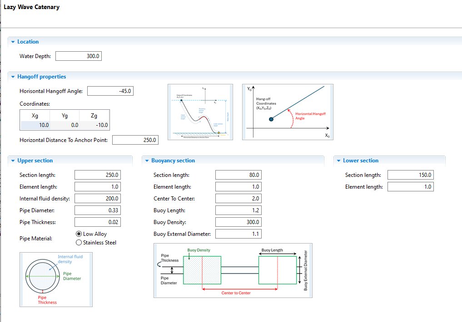
Task: Click the Horisontal Hangoff Angle field
Action: [x=110, y=91]
